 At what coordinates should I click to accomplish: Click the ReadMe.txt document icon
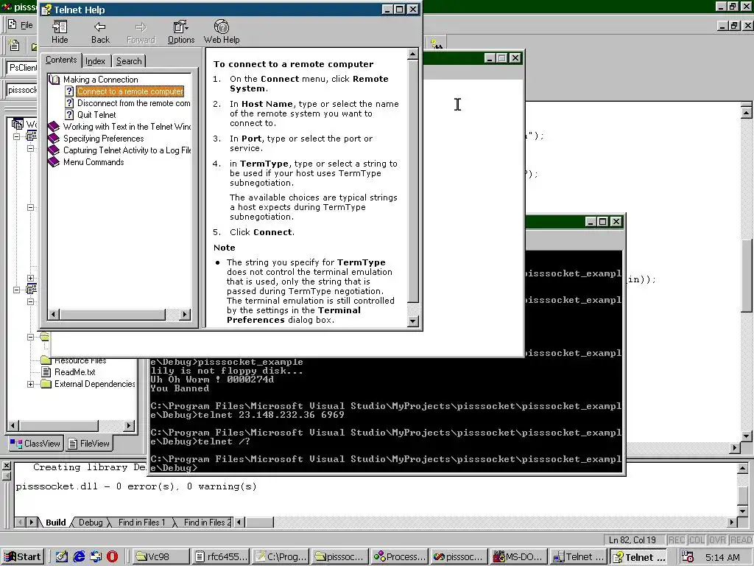(x=46, y=372)
